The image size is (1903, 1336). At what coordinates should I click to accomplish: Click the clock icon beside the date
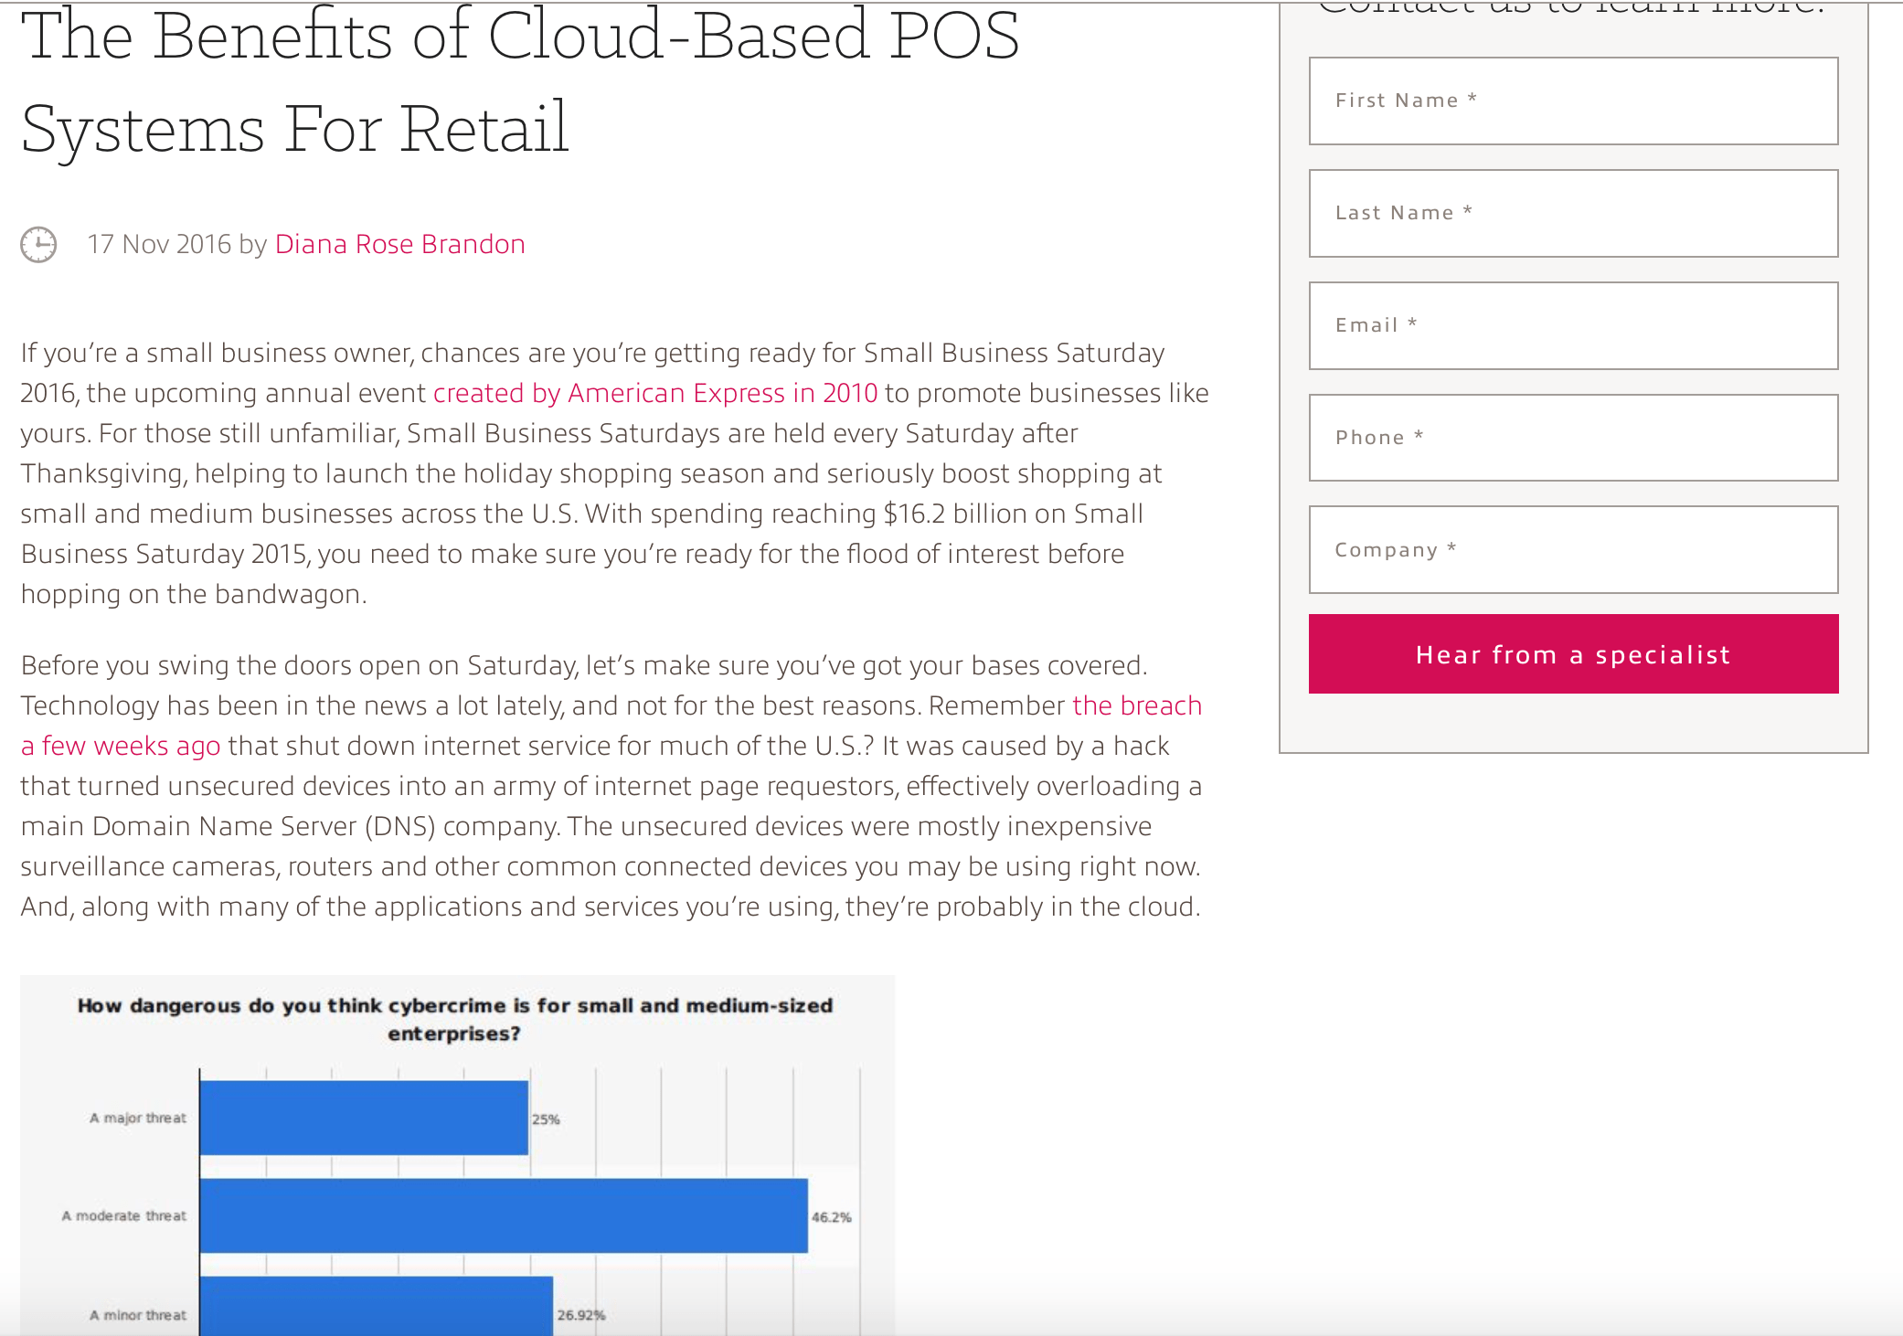pos(38,245)
